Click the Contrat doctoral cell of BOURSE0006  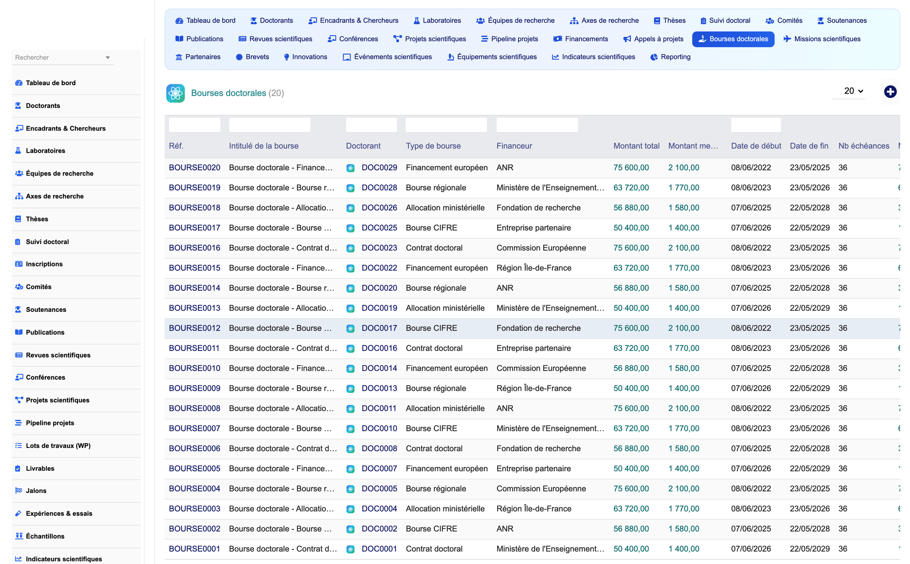[x=434, y=448]
